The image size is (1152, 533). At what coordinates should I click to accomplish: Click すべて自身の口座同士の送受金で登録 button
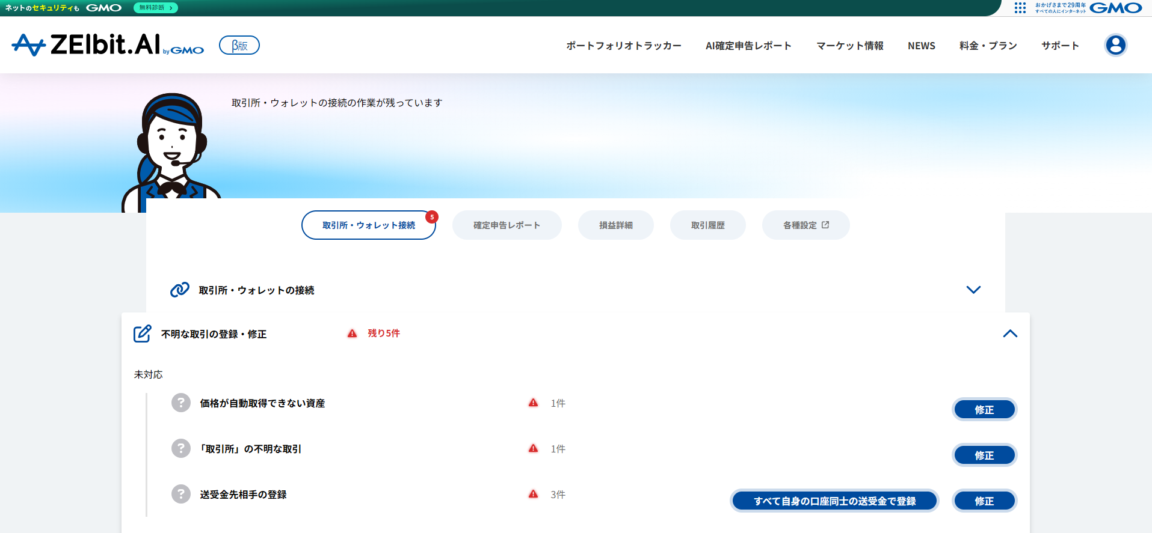coord(834,501)
